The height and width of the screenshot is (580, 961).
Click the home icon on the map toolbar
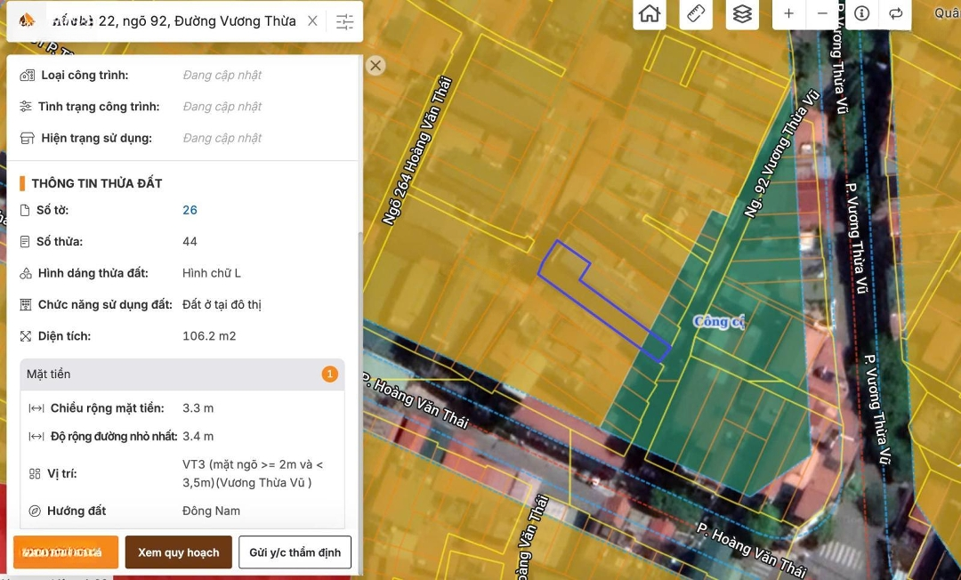coord(650,13)
